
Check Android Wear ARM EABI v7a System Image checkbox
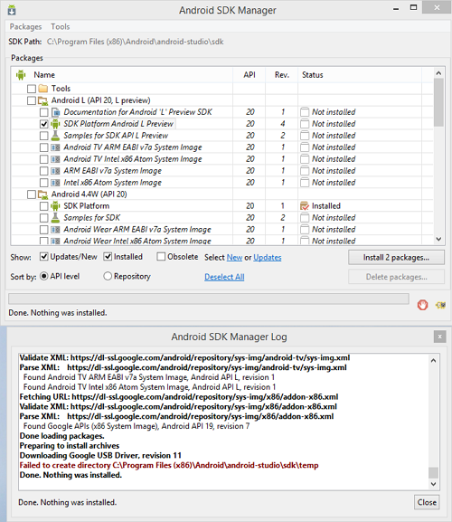point(44,230)
